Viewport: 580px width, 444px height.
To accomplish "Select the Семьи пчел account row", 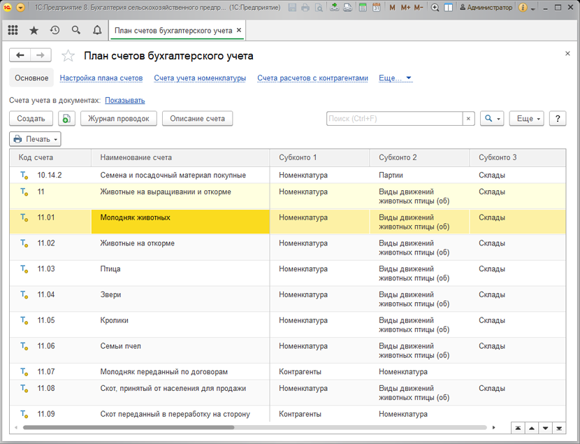I will [287, 350].
